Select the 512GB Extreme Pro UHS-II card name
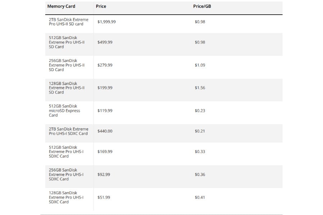The height and width of the screenshot is (215, 323). click(x=67, y=42)
